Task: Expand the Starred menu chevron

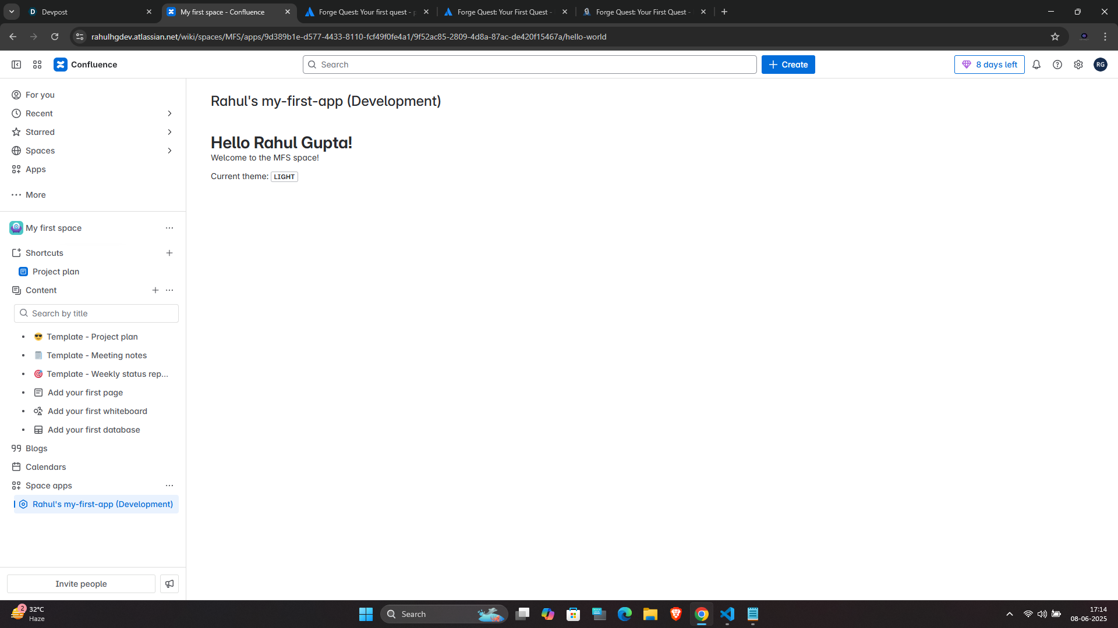Action: (x=169, y=132)
